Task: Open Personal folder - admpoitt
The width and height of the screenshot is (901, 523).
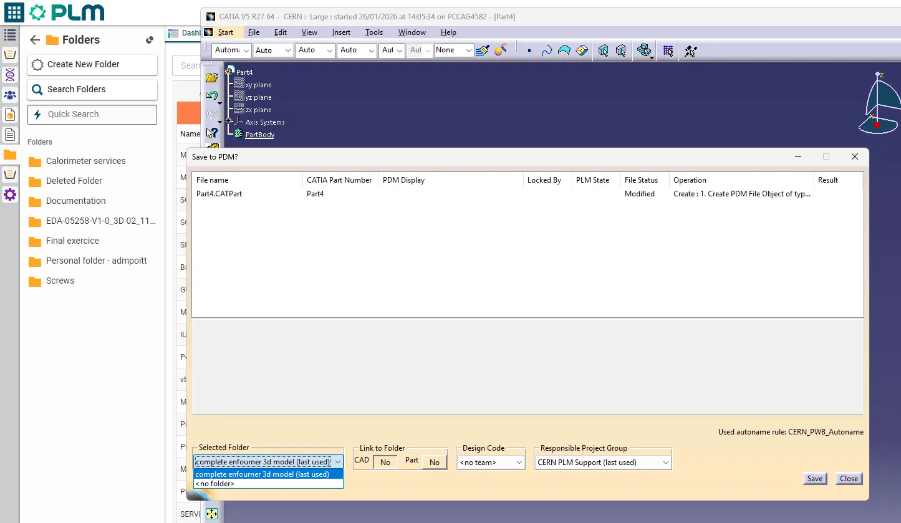Action: [x=97, y=261]
